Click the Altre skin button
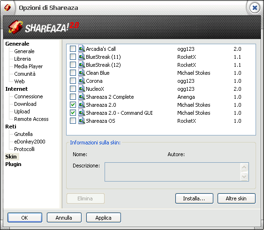The image size is (264, 230). tap(236, 198)
